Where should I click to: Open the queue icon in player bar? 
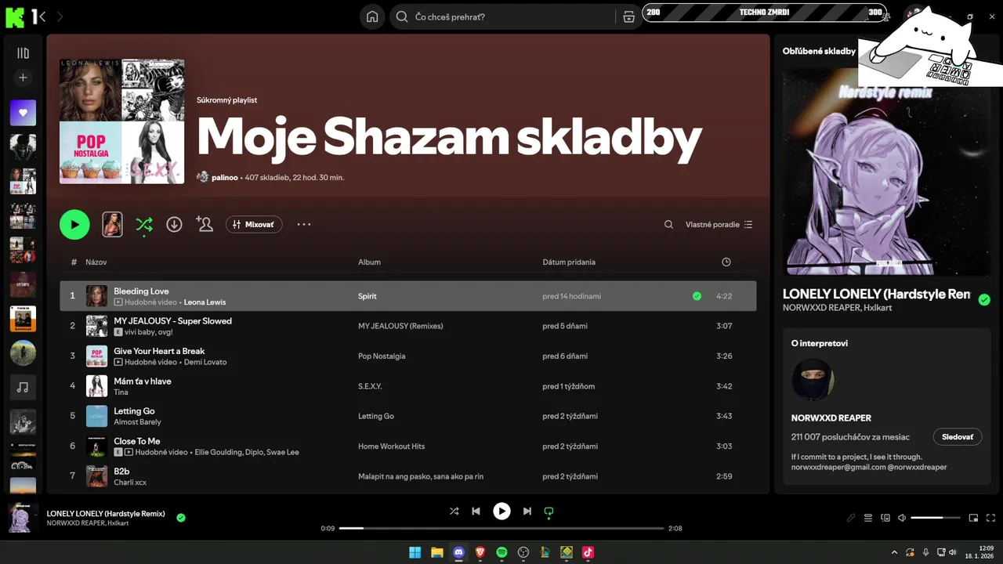coord(868,518)
